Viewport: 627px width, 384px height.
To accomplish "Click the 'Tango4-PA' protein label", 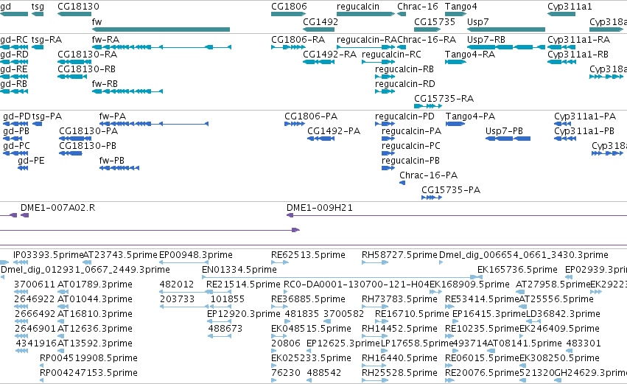I will [x=470, y=116].
